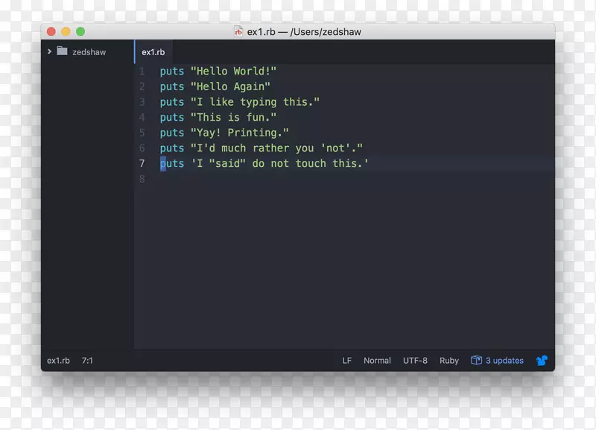This screenshot has width=596, height=430.
Task: Click the folder icon beside zedshaw
Action: [62, 51]
